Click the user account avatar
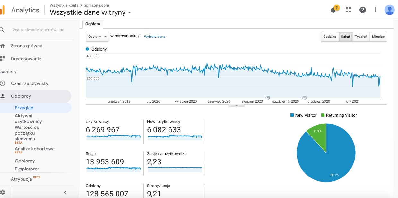The height and width of the screenshot is (198, 398). (x=389, y=10)
